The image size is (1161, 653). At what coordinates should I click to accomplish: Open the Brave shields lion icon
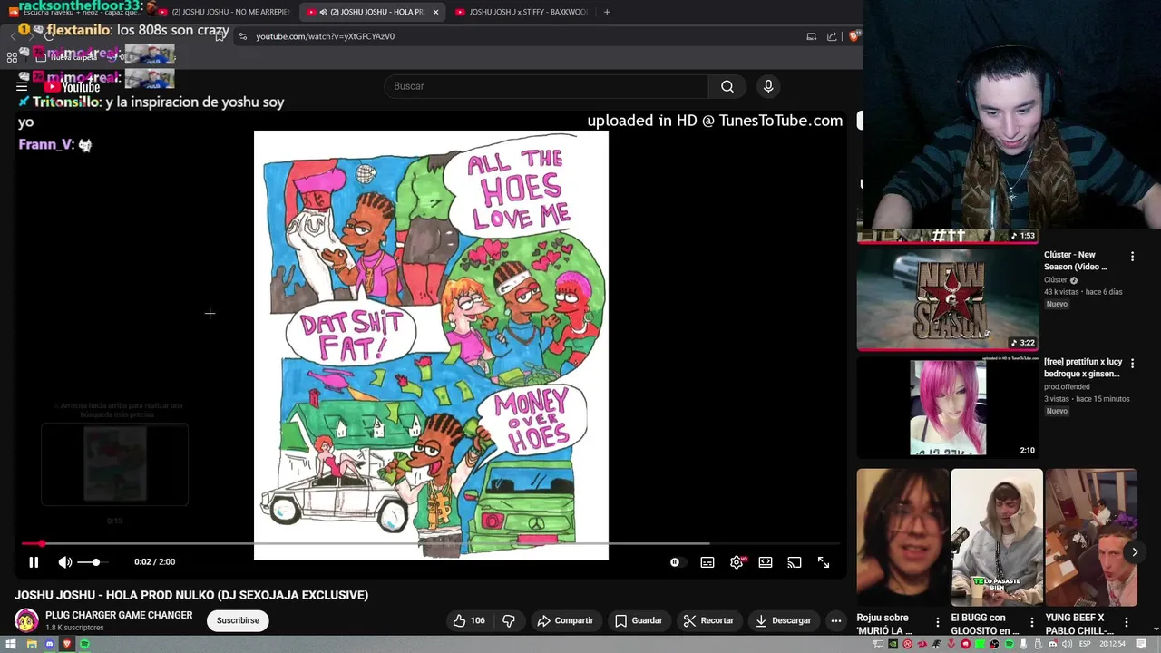854,36
